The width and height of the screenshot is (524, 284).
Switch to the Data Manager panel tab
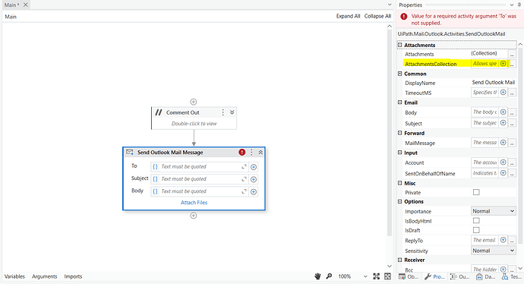(486, 276)
